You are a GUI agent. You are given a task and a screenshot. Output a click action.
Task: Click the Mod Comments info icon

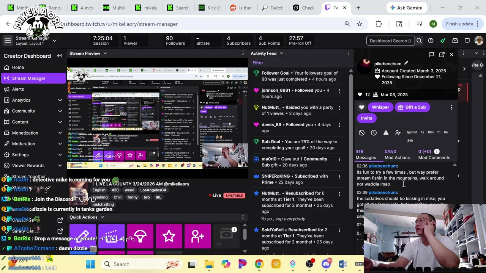click(437, 151)
